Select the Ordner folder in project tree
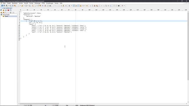Screen dimensions: 189x106 (x=6, y=16)
